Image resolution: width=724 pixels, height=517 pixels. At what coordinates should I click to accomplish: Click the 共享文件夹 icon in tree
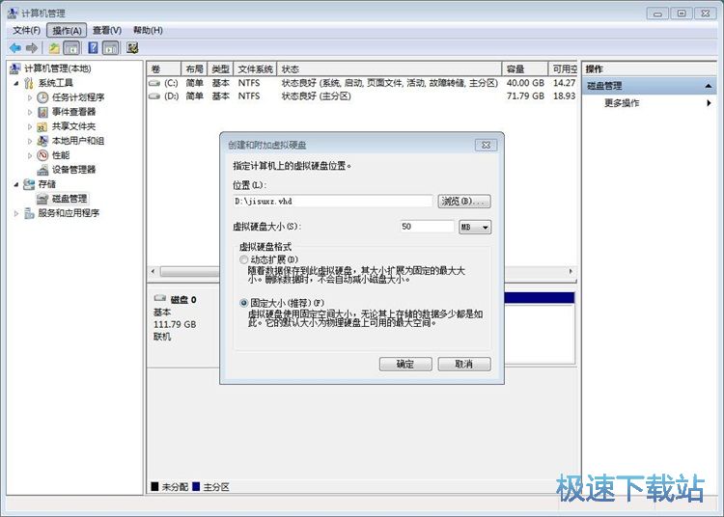point(42,126)
